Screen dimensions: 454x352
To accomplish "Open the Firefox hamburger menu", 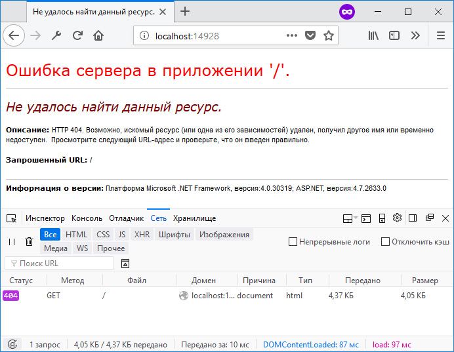I will (x=441, y=35).
